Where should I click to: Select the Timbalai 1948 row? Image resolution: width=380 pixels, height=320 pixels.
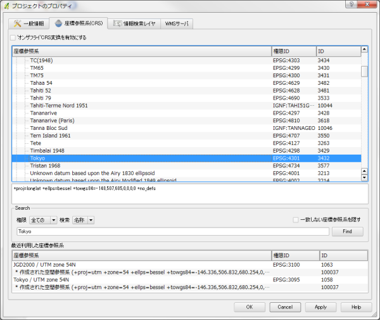(x=187, y=151)
